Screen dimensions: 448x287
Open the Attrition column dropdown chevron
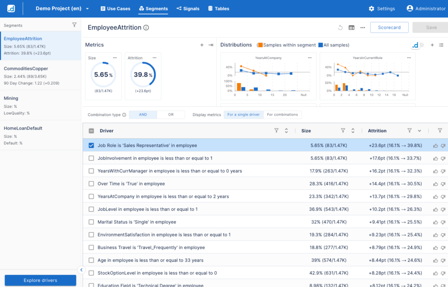point(418,130)
